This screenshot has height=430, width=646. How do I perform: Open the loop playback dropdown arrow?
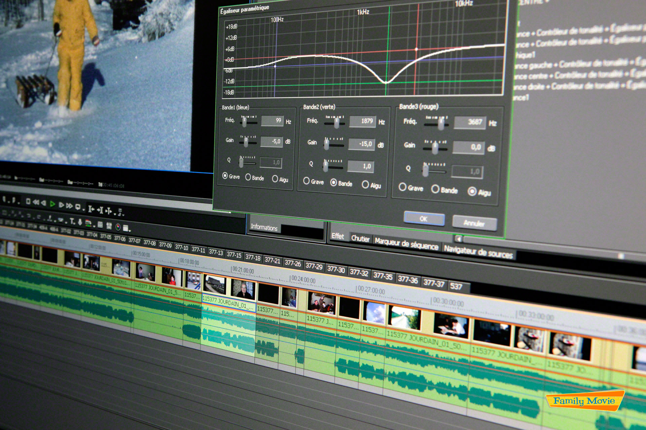[x=83, y=210]
